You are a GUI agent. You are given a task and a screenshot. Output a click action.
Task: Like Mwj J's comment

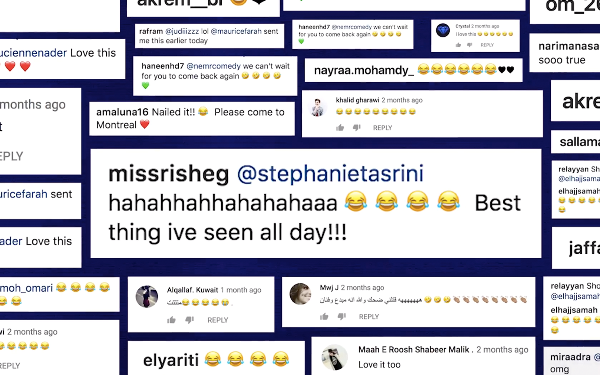click(x=324, y=317)
